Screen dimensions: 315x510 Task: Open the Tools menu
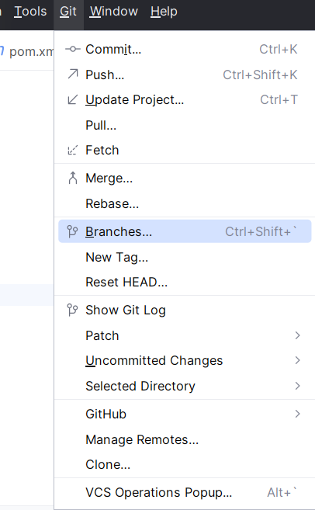point(30,12)
